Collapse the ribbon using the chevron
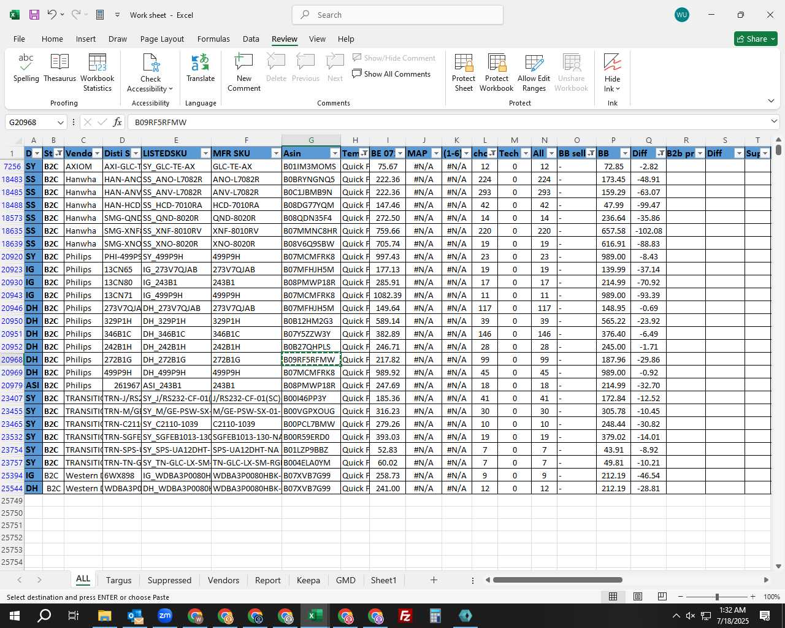Viewport: 785px width, 628px height. (x=771, y=101)
